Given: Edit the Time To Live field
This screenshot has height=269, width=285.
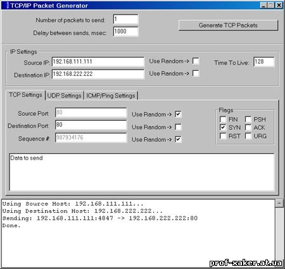Looking at the screenshot, I should (264, 62).
